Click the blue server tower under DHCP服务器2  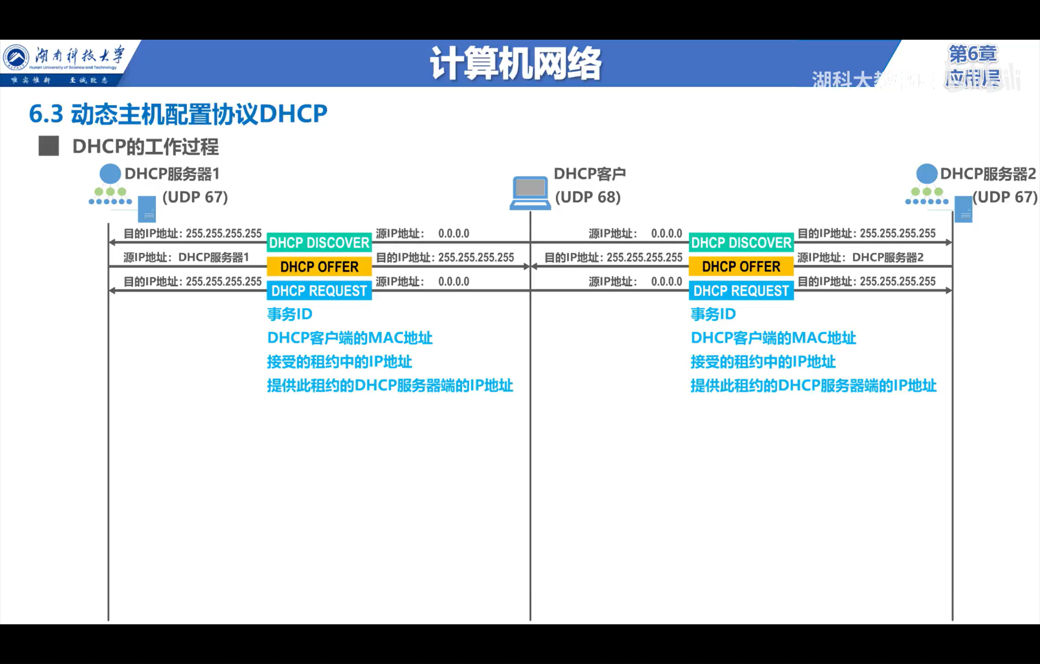tap(963, 209)
